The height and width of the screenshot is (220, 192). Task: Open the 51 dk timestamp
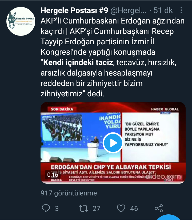click(163, 10)
